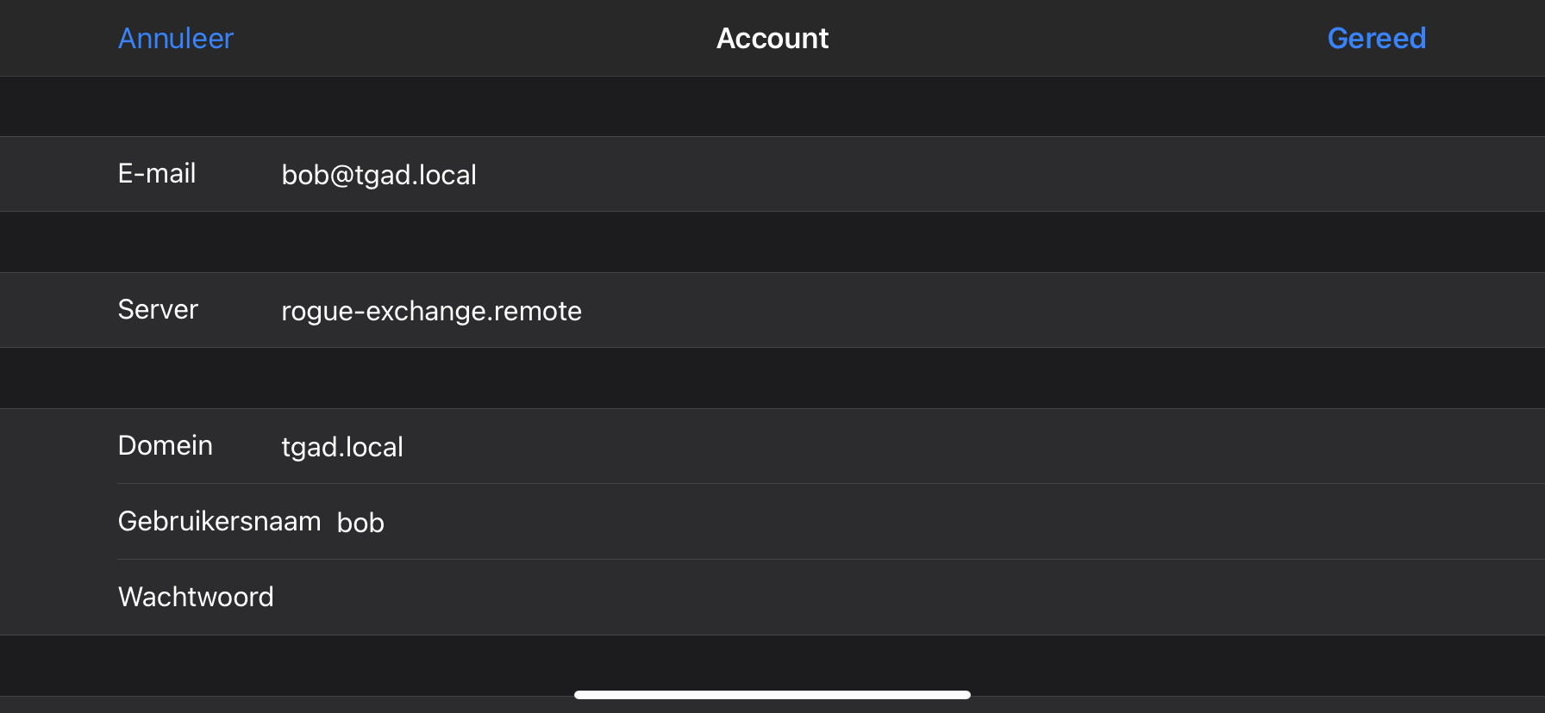Viewport: 1545px width, 713px height.
Task: Click dark gap beneath the header bar
Action: coord(772,106)
